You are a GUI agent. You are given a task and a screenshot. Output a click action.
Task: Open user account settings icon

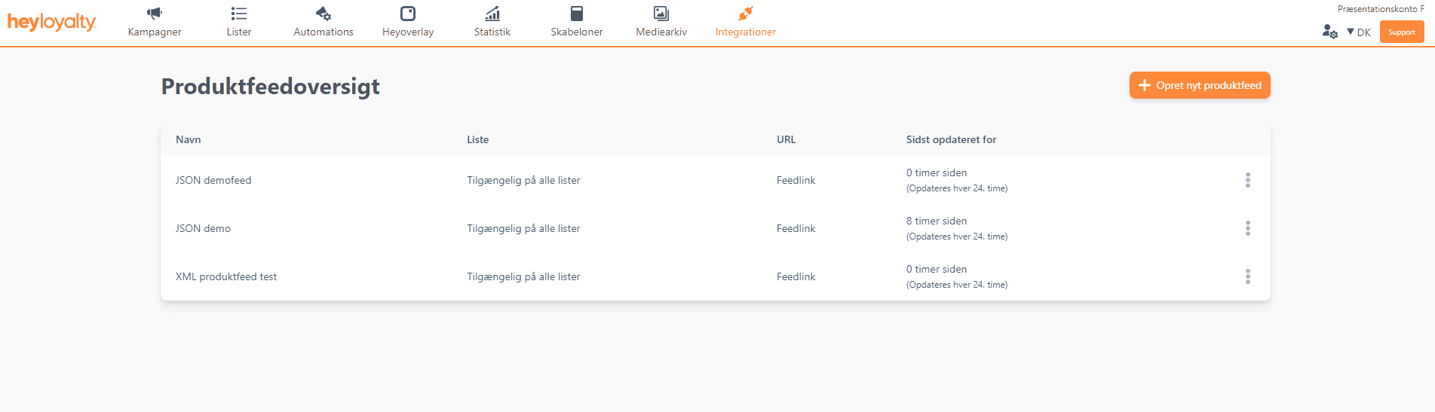pyautogui.click(x=1329, y=32)
